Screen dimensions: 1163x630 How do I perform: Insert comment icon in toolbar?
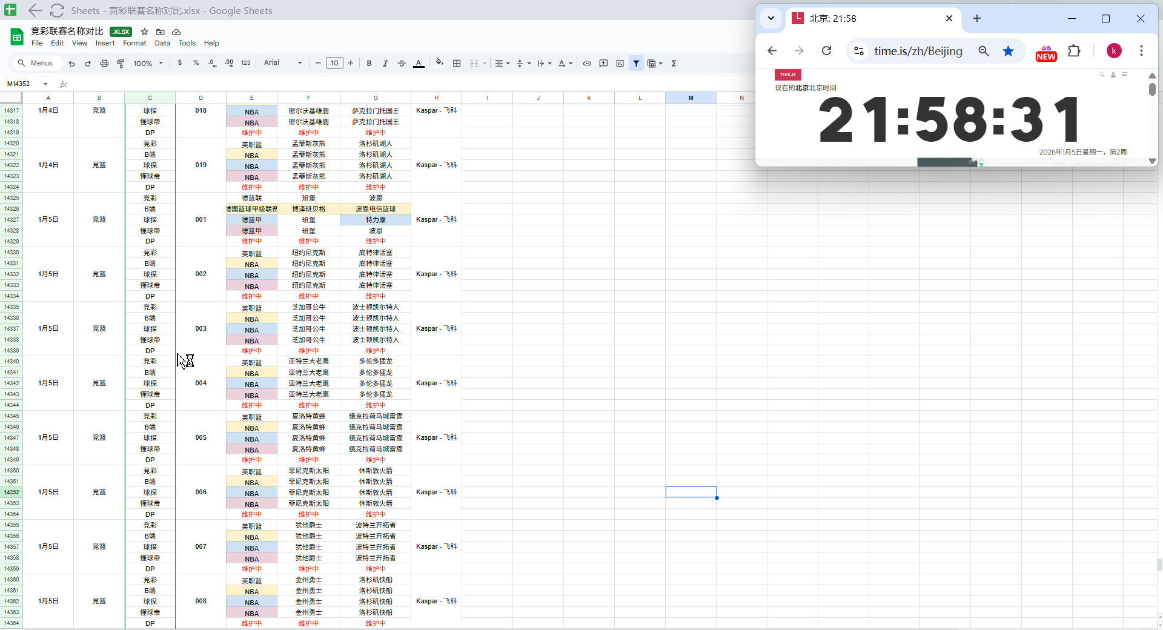603,63
